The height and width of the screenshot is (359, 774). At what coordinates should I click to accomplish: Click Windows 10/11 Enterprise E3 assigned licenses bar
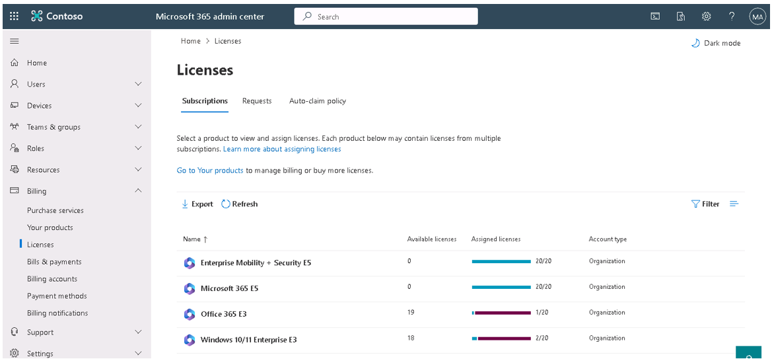pos(501,339)
